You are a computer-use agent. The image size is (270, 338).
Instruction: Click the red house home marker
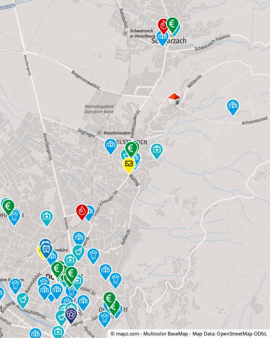coord(174,99)
